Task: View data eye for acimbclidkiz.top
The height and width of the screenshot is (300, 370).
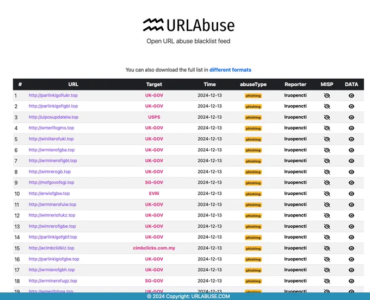Action: tap(351, 248)
